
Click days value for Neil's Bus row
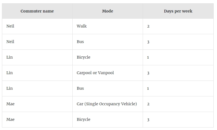point(178,42)
